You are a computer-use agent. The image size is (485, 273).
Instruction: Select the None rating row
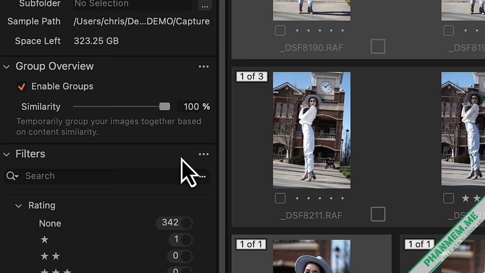[x=50, y=223]
